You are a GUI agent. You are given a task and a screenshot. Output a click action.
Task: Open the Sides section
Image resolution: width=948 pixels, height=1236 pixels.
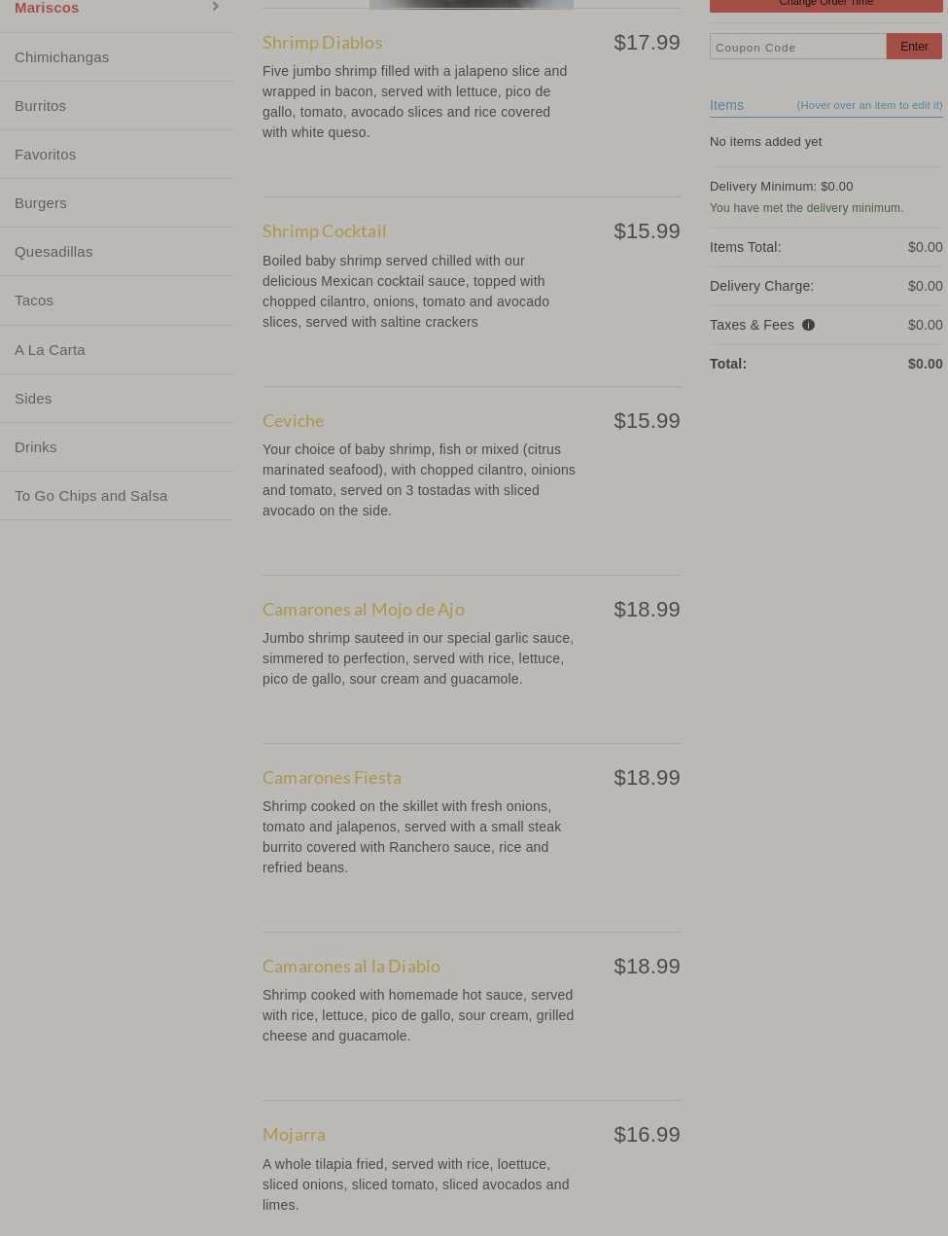point(33,398)
